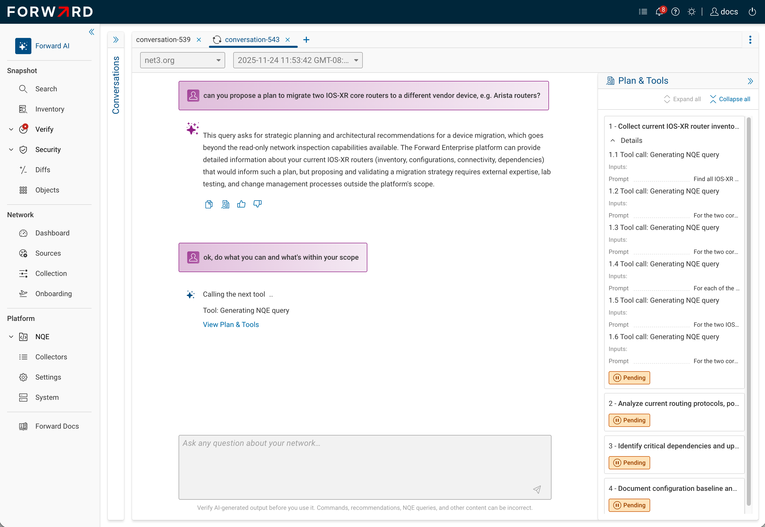Collapse the left navigation sidebar
This screenshot has width=765, height=527.
coord(92,32)
